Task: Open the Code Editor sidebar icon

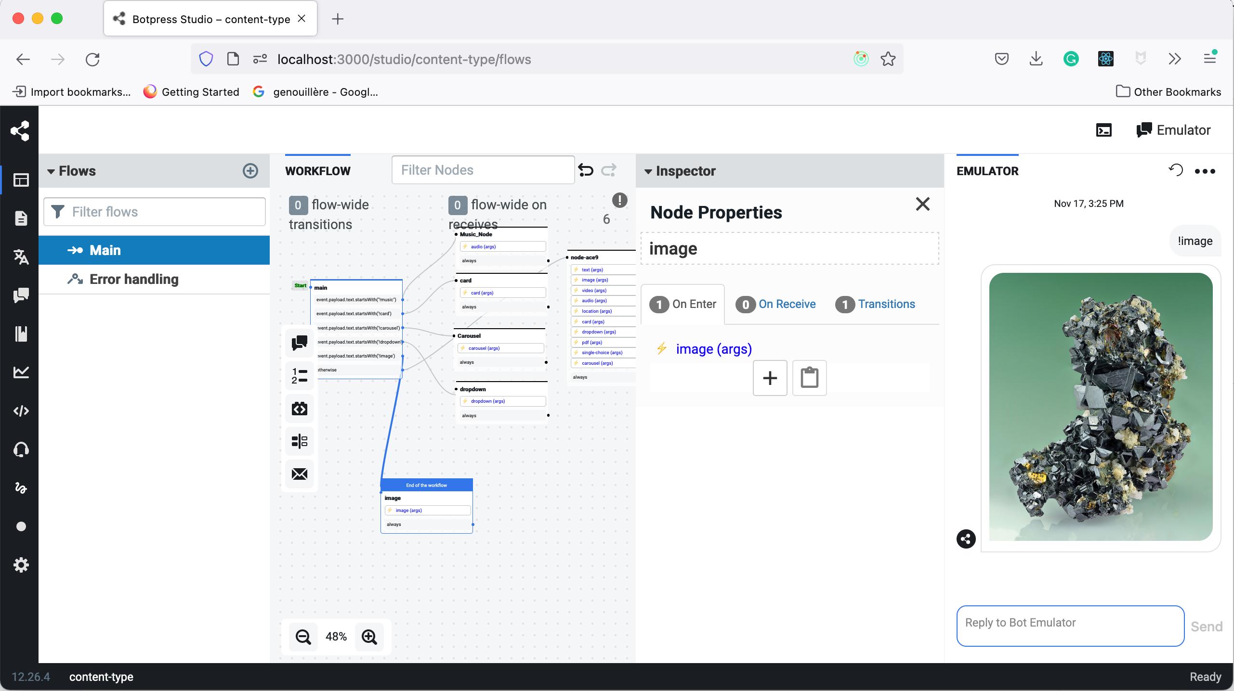Action: [21, 411]
